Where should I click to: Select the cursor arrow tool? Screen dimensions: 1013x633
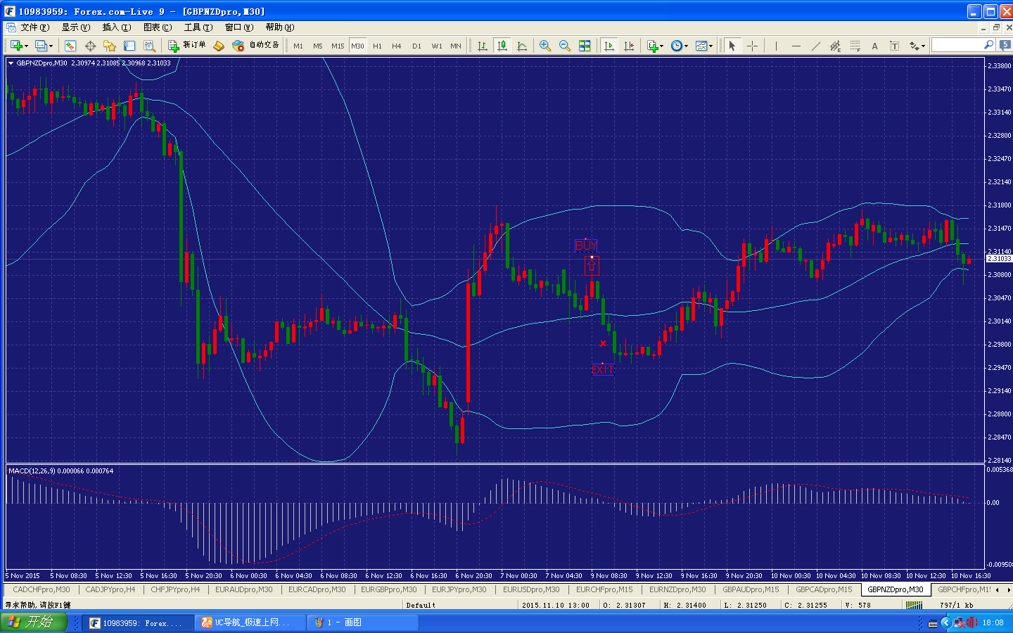coord(732,46)
